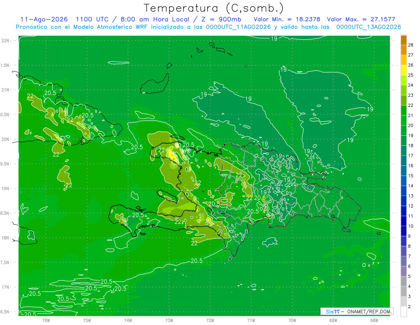This screenshot has width=420, height=325.
Task: Click the color scale label '2'
Action: (410, 307)
